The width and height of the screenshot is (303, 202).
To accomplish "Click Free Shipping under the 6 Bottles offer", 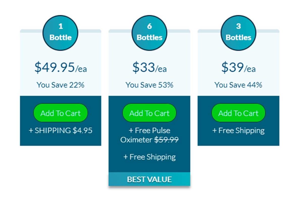I will [149, 157].
